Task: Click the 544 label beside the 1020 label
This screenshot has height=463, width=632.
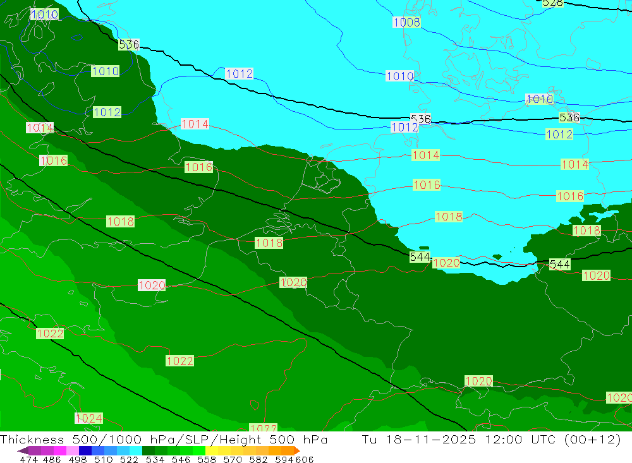Action: [420, 256]
